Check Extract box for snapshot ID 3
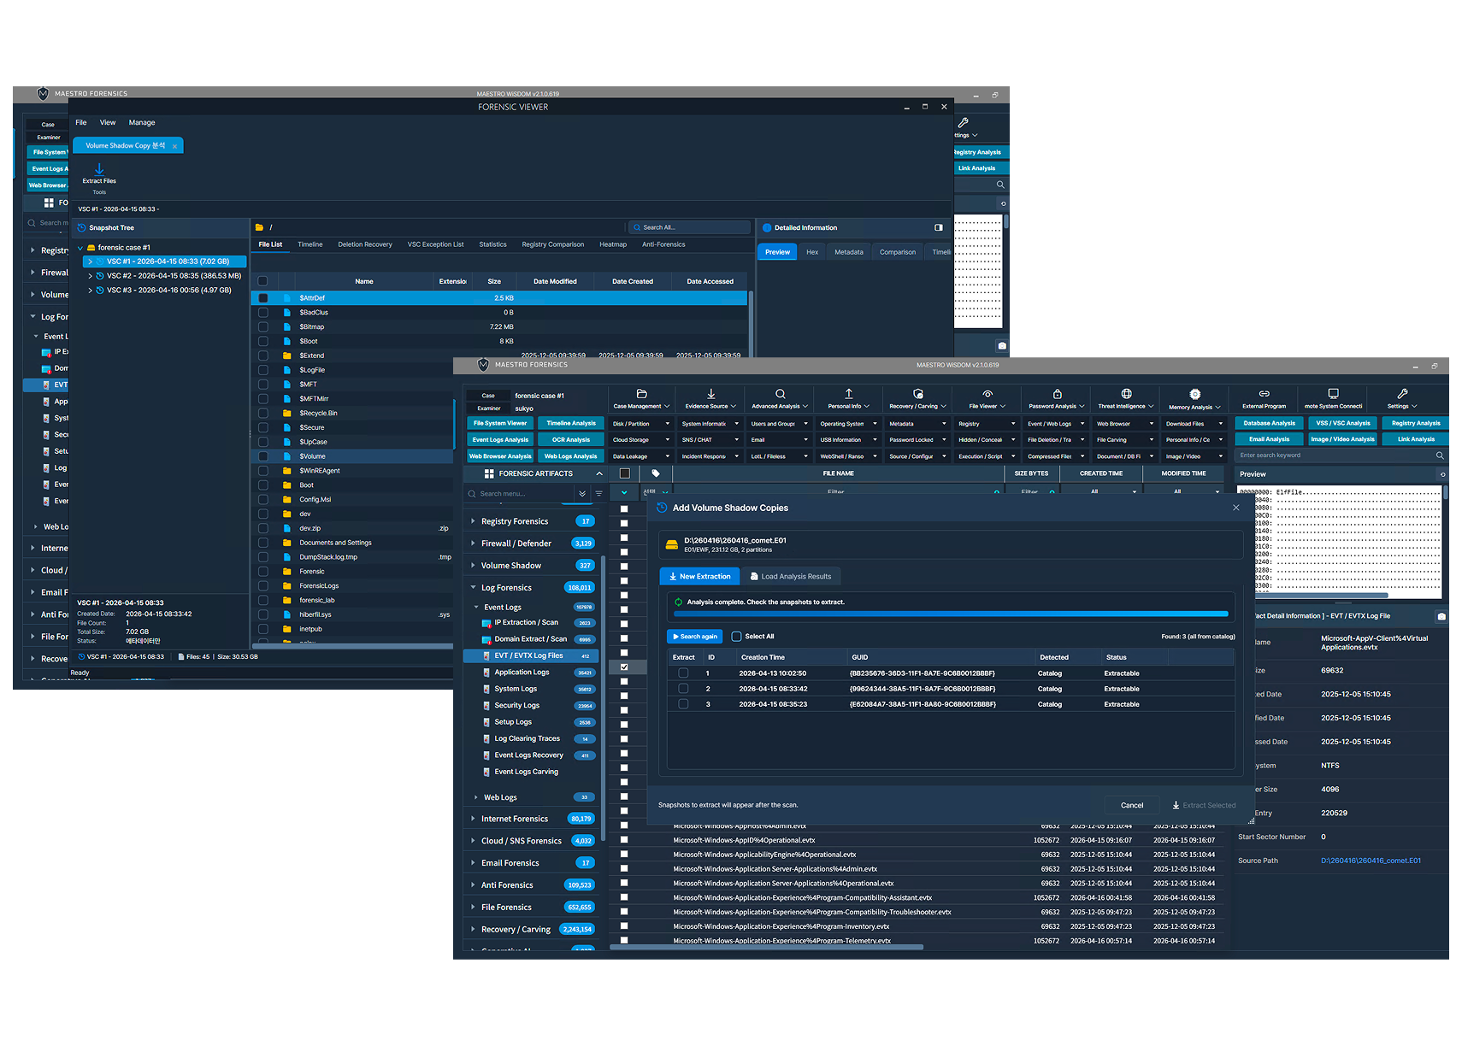 [683, 704]
